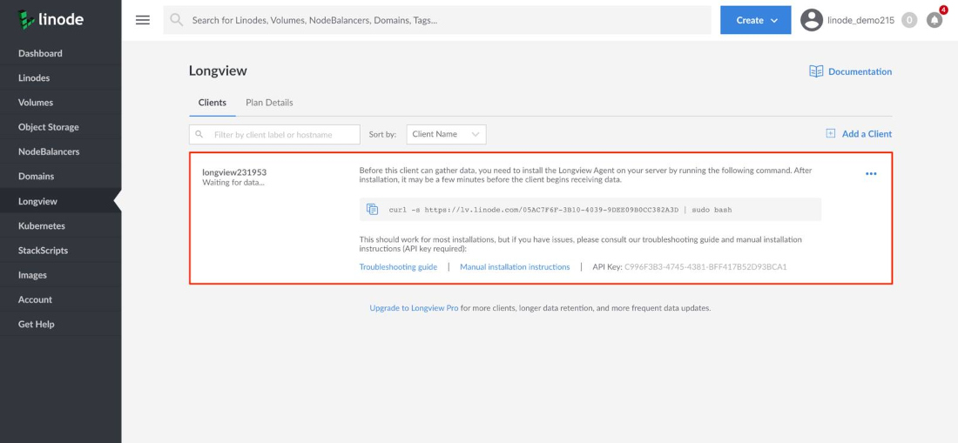This screenshot has width=958, height=443.
Task: Go to Dashboard in sidebar
Action: [60, 53]
